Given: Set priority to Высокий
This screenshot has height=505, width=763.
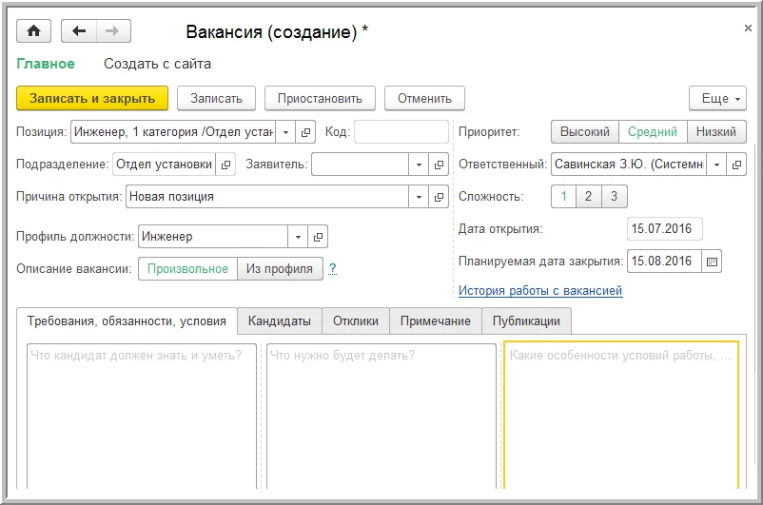Looking at the screenshot, I should point(584,132).
